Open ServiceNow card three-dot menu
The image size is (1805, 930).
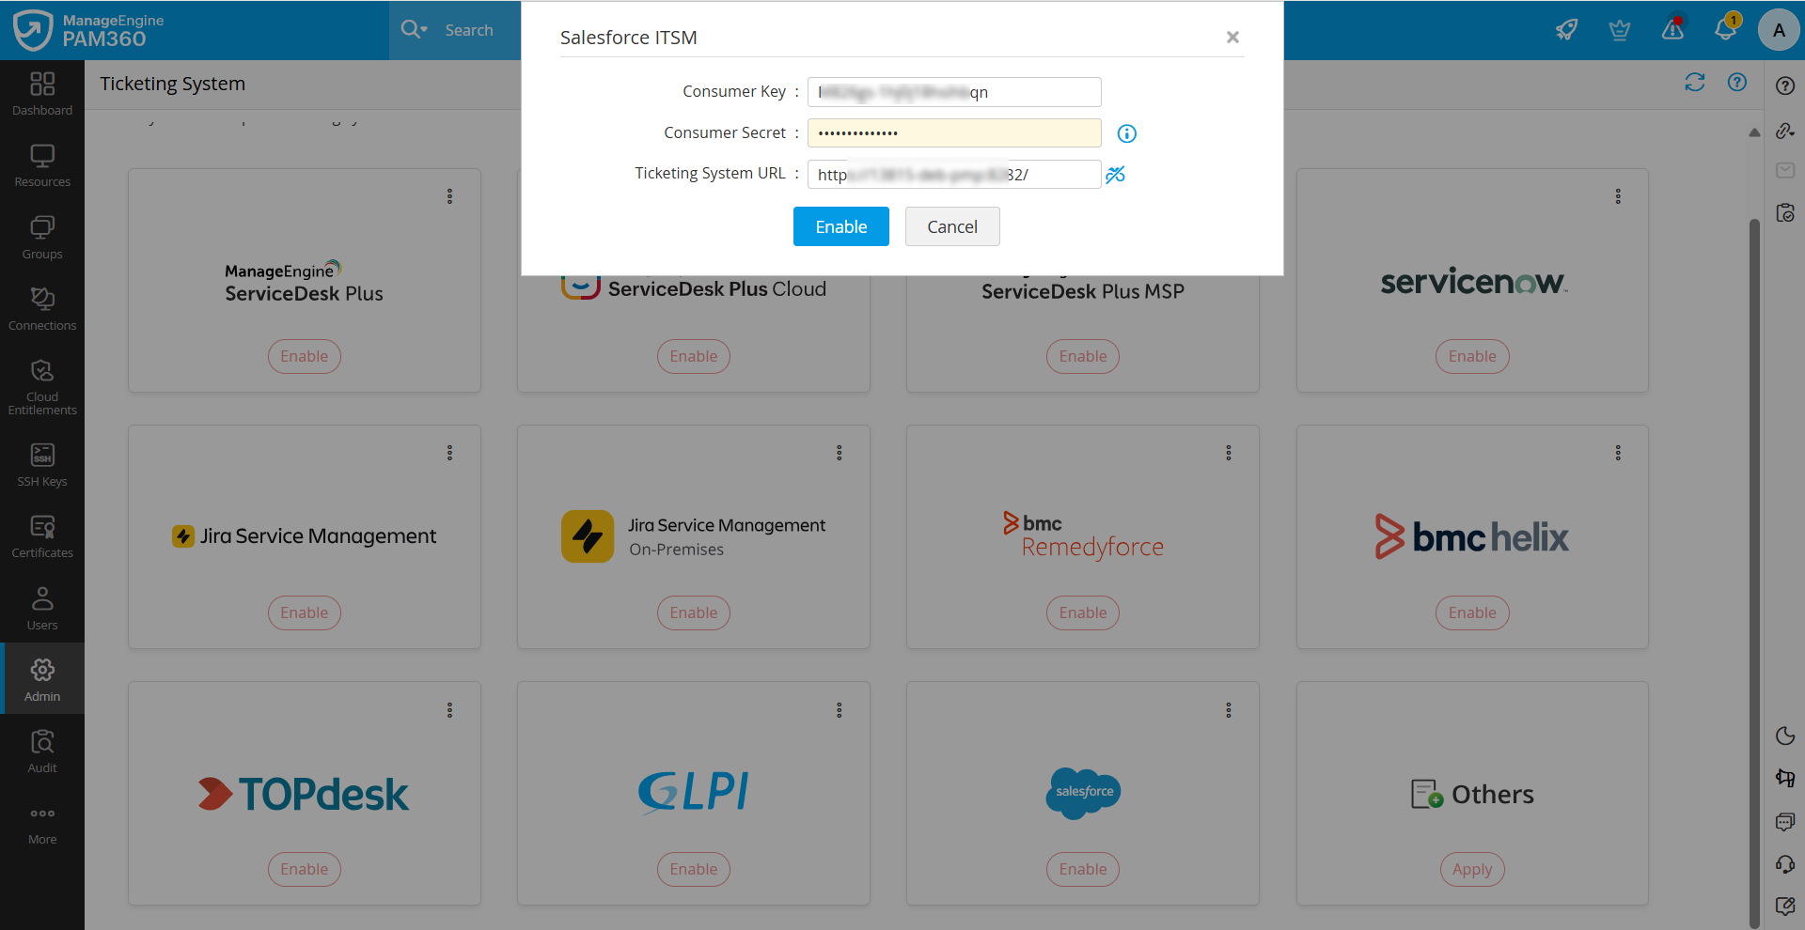click(x=1618, y=196)
